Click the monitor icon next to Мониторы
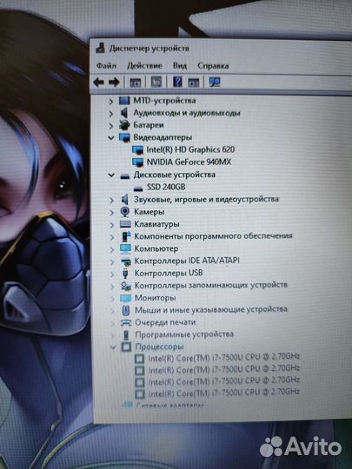 pos(126,298)
